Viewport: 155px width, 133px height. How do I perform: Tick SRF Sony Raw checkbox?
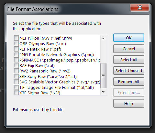coord(16,76)
